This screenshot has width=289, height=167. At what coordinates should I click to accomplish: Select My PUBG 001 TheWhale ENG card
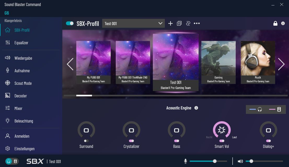point(133,62)
